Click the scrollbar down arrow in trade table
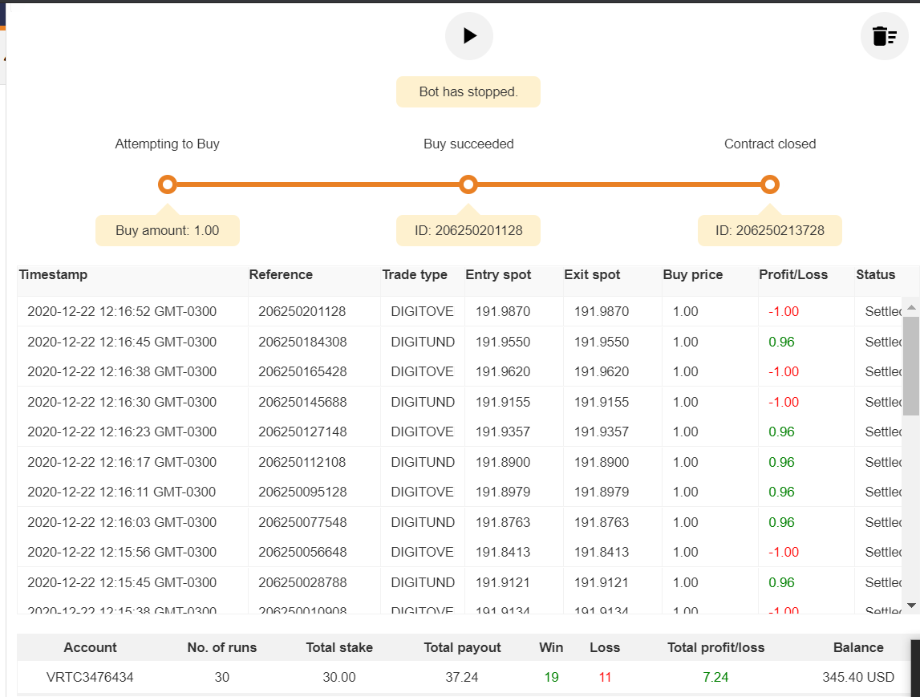 911,606
